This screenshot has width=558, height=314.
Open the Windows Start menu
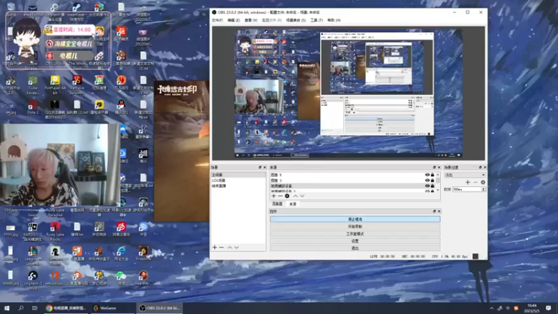[x=7, y=308]
